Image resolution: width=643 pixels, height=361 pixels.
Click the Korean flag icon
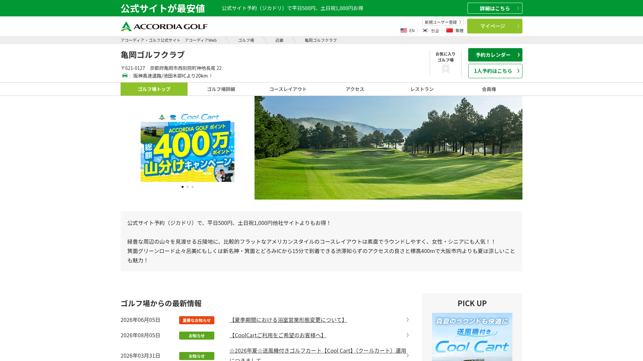click(x=425, y=30)
